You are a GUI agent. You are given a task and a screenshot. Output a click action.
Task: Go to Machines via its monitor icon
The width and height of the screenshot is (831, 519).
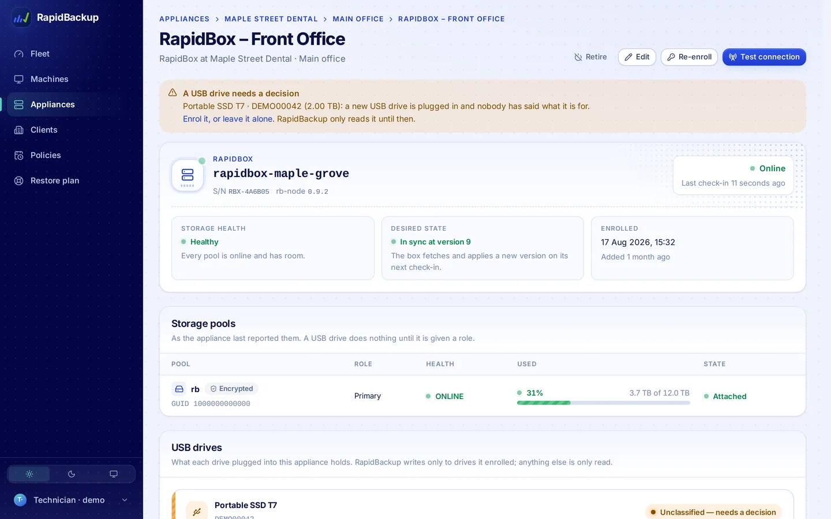click(19, 79)
